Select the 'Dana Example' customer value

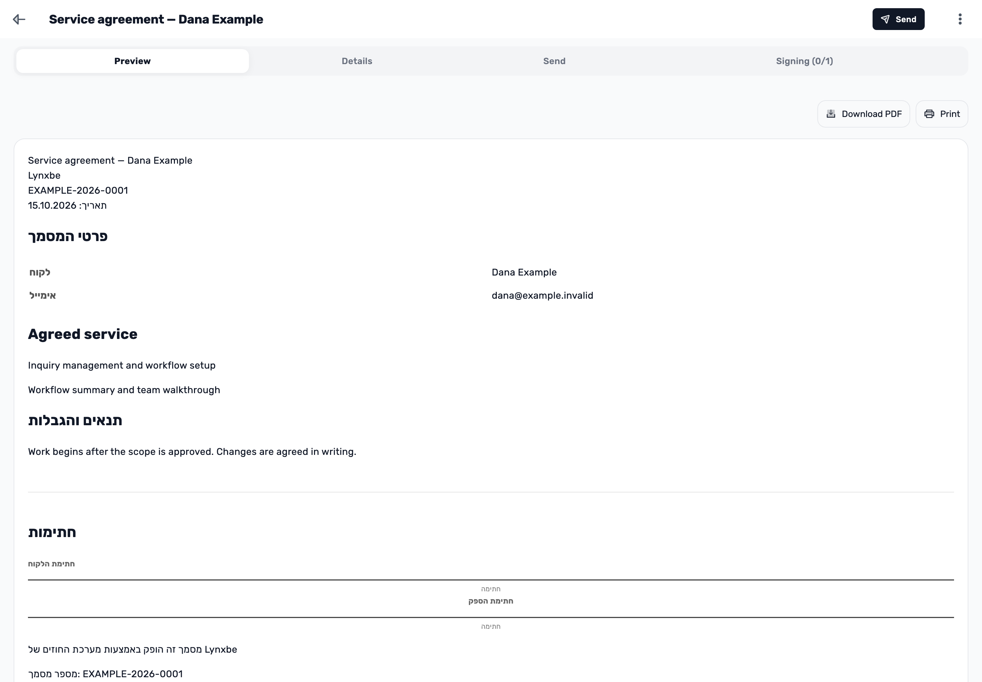click(x=524, y=272)
